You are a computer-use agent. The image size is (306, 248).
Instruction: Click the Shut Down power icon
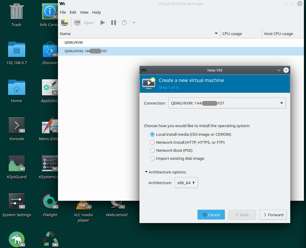coord(124,23)
